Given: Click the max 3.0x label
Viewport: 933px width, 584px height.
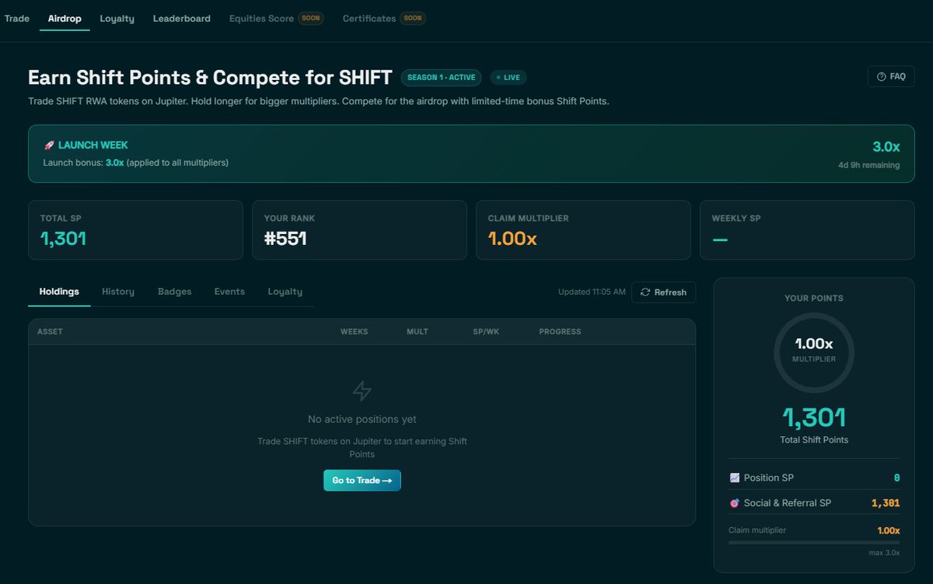Looking at the screenshot, I should (x=884, y=553).
